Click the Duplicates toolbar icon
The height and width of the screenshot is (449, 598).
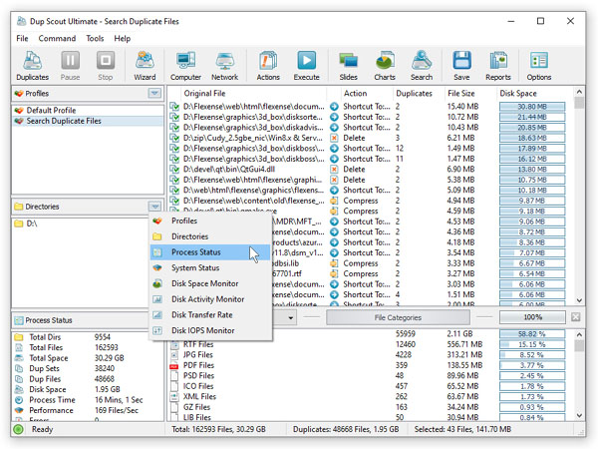tap(33, 66)
